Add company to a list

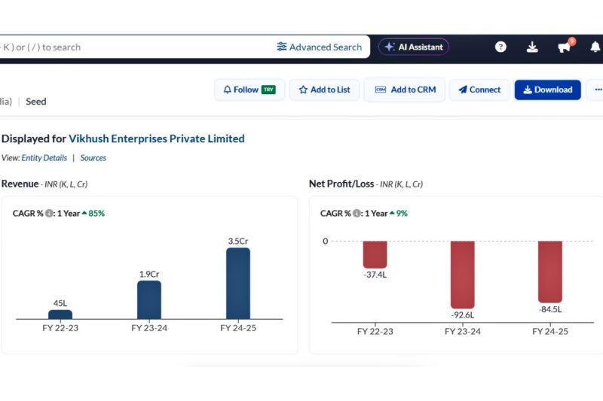pos(325,90)
